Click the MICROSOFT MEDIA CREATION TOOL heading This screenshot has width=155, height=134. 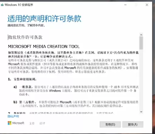tap(44, 46)
